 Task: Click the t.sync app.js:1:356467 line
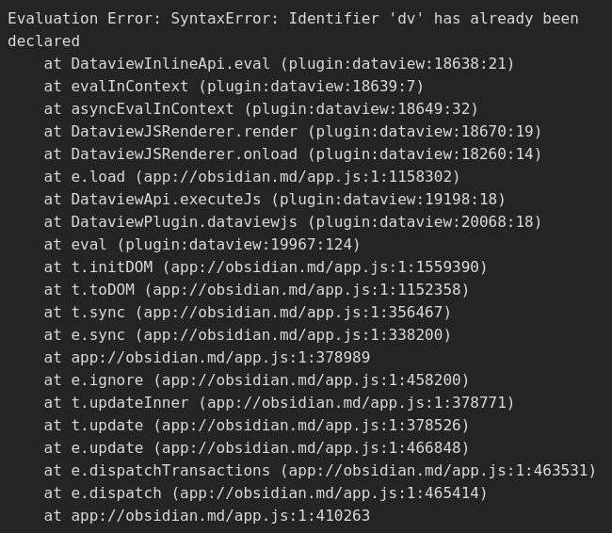pos(248,313)
